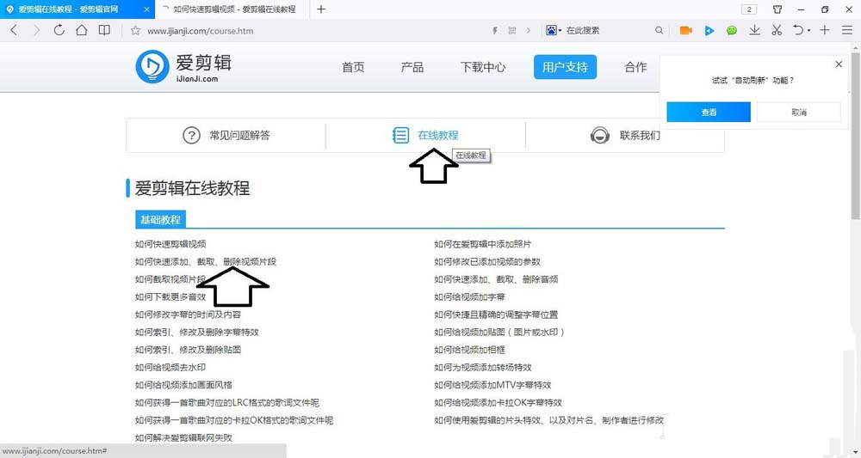
Task: Click the address bar URL field
Action: click(x=201, y=31)
